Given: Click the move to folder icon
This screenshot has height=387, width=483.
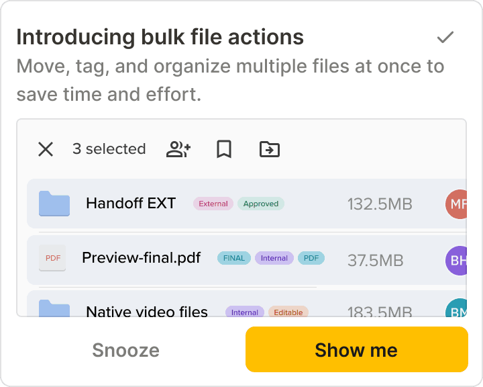Looking at the screenshot, I should 270,149.
